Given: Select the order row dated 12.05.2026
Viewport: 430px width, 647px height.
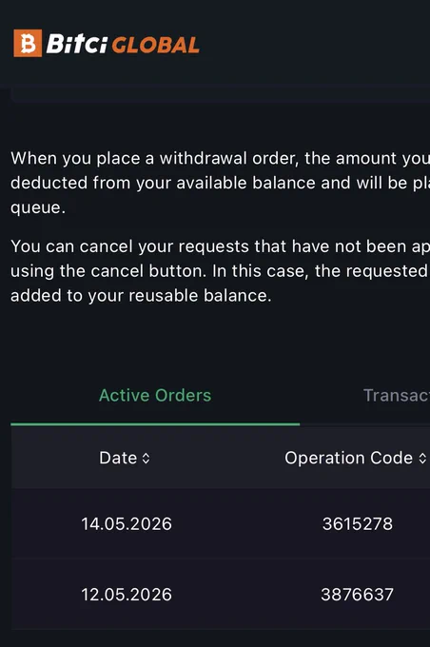Looking at the screenshot, I should pyautogui.click(x=221, y=594).
